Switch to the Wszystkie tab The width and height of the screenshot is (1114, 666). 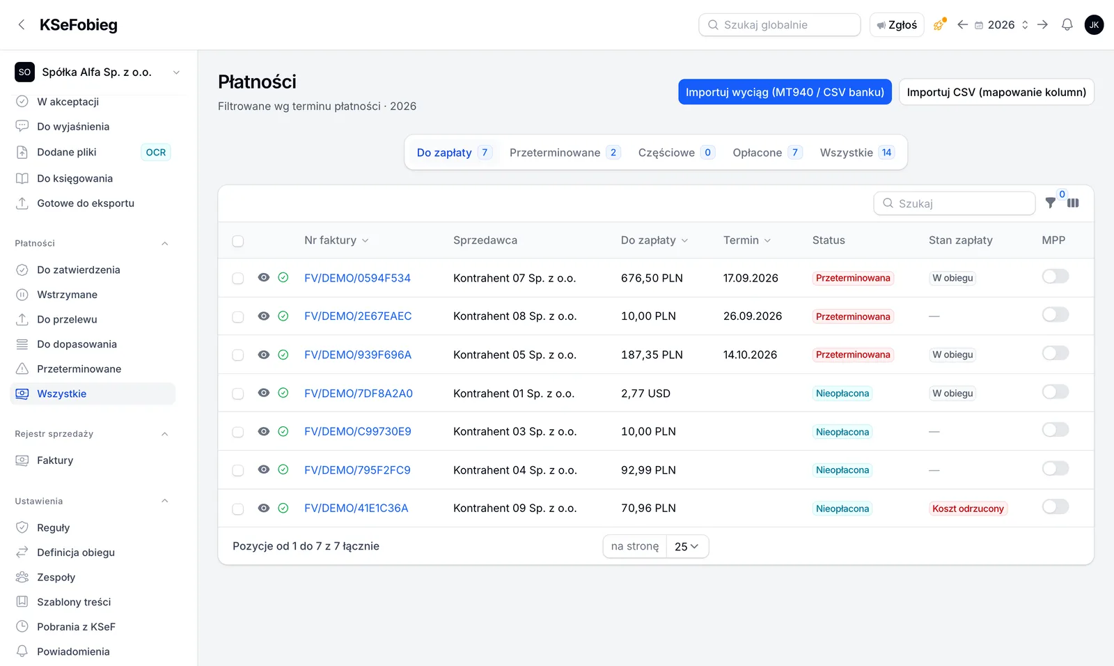tap(857, 153)
